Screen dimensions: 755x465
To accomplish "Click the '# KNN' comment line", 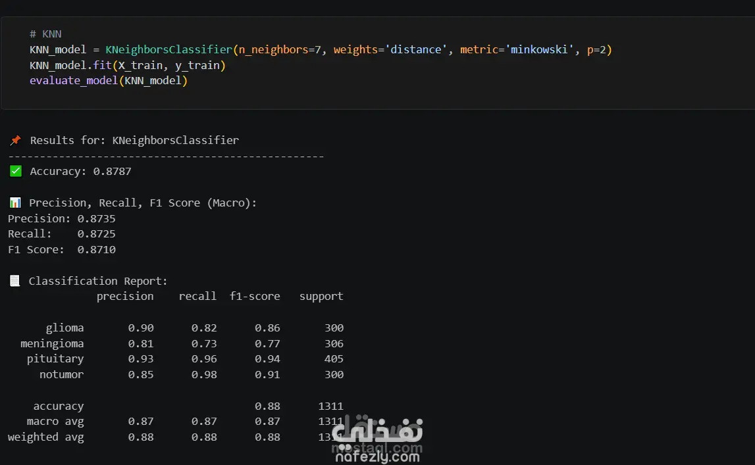I will tap(45, 34).
